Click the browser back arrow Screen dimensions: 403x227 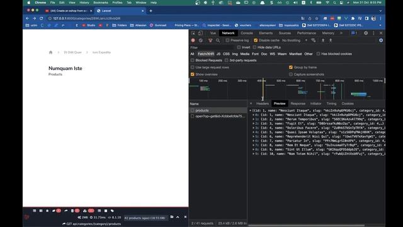tap(28, 18)
